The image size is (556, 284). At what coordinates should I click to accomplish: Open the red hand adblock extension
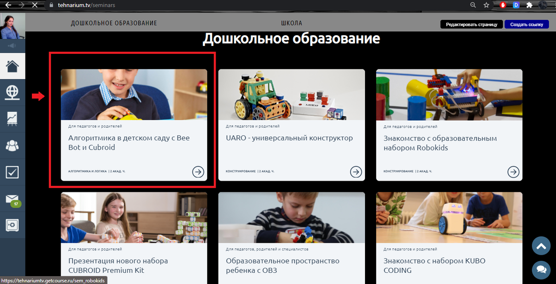503,5
